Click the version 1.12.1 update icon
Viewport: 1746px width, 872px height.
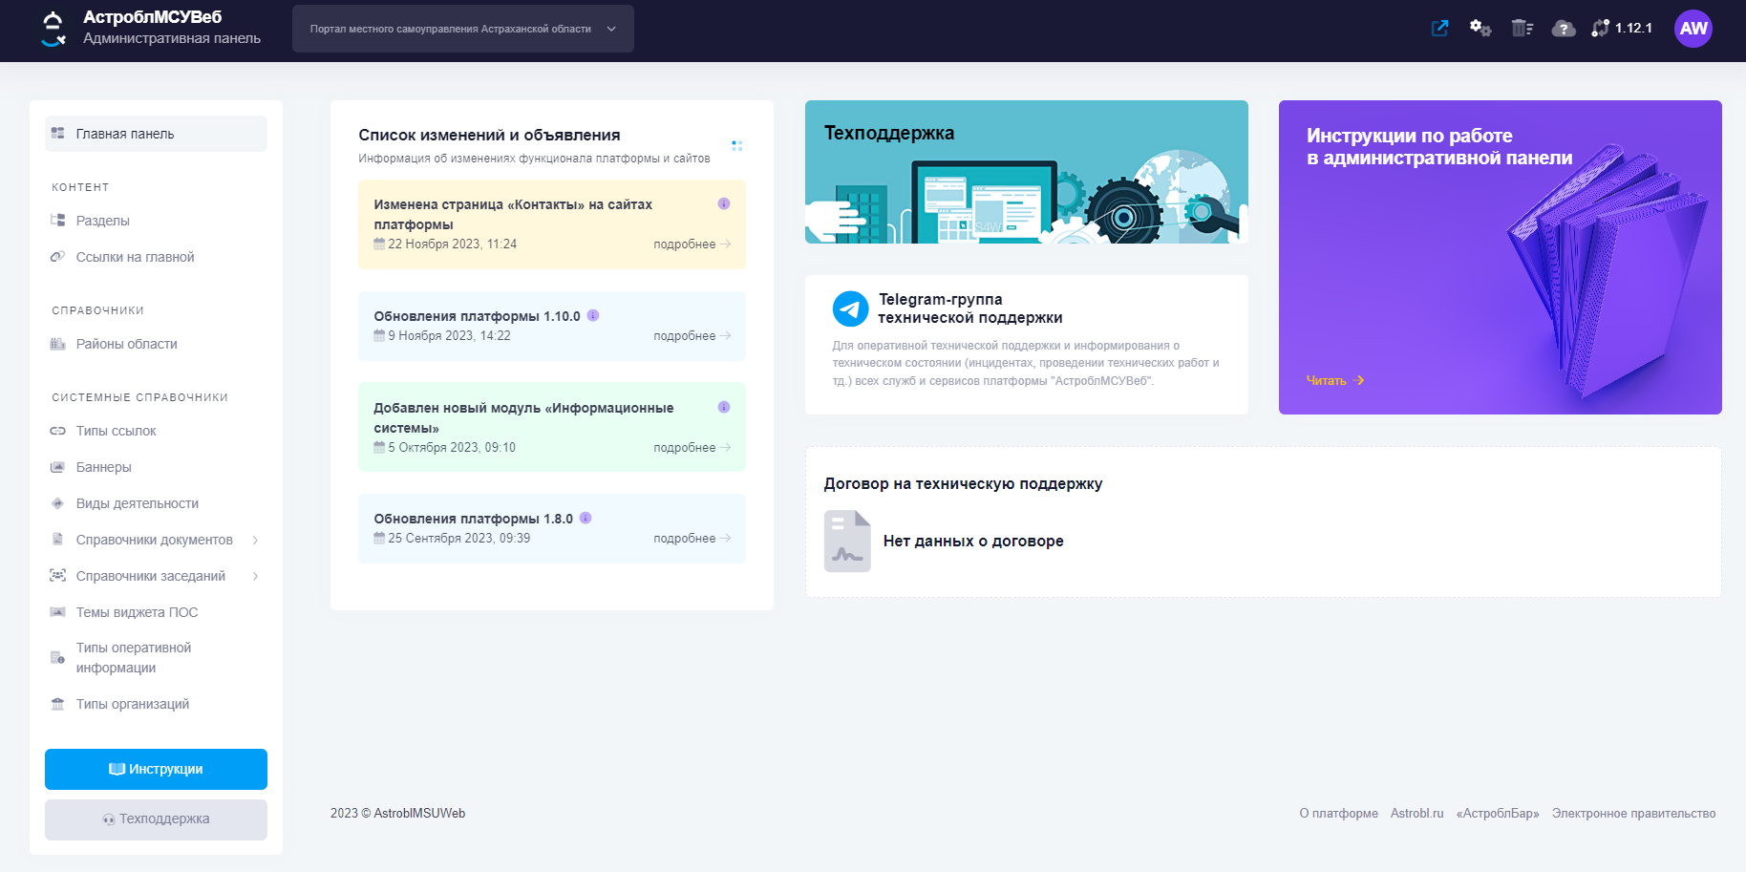click(1601, 29)
